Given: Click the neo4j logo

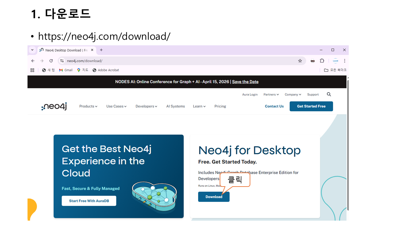Looking at the screenshot, I should [54, 107].
